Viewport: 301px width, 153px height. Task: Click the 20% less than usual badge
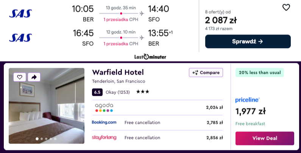[259, 72]
